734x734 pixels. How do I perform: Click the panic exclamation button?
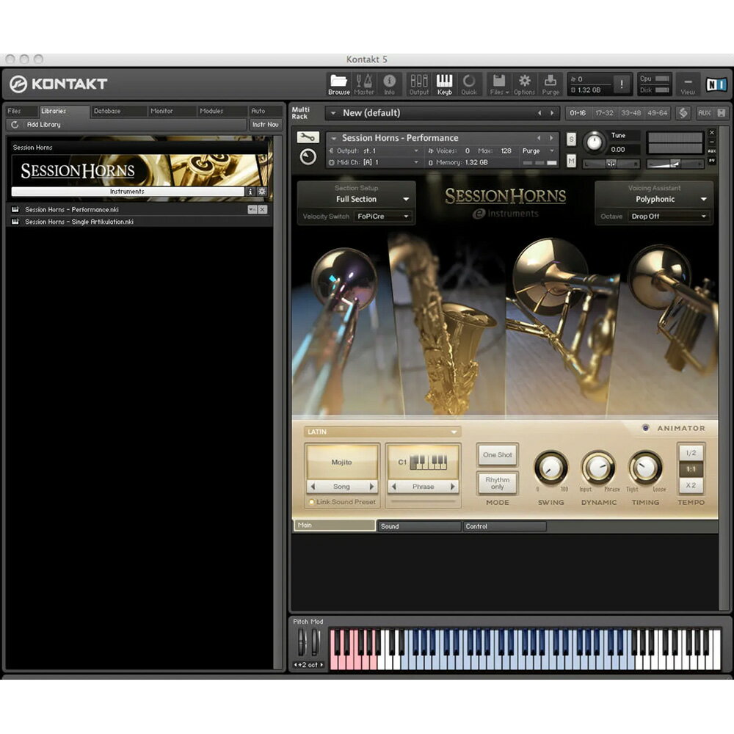coord(622,84)
